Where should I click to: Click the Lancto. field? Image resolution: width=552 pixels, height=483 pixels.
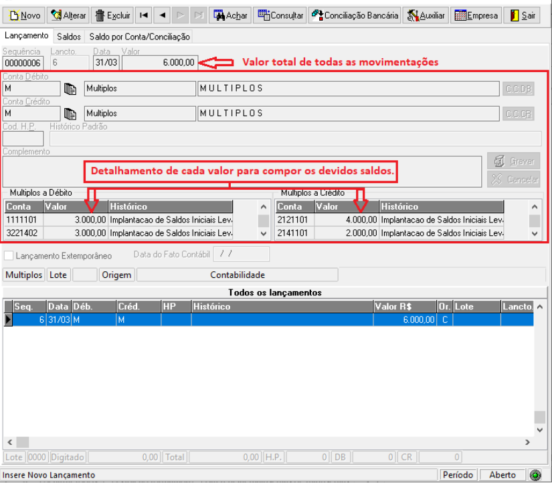(x=70, y=63)
